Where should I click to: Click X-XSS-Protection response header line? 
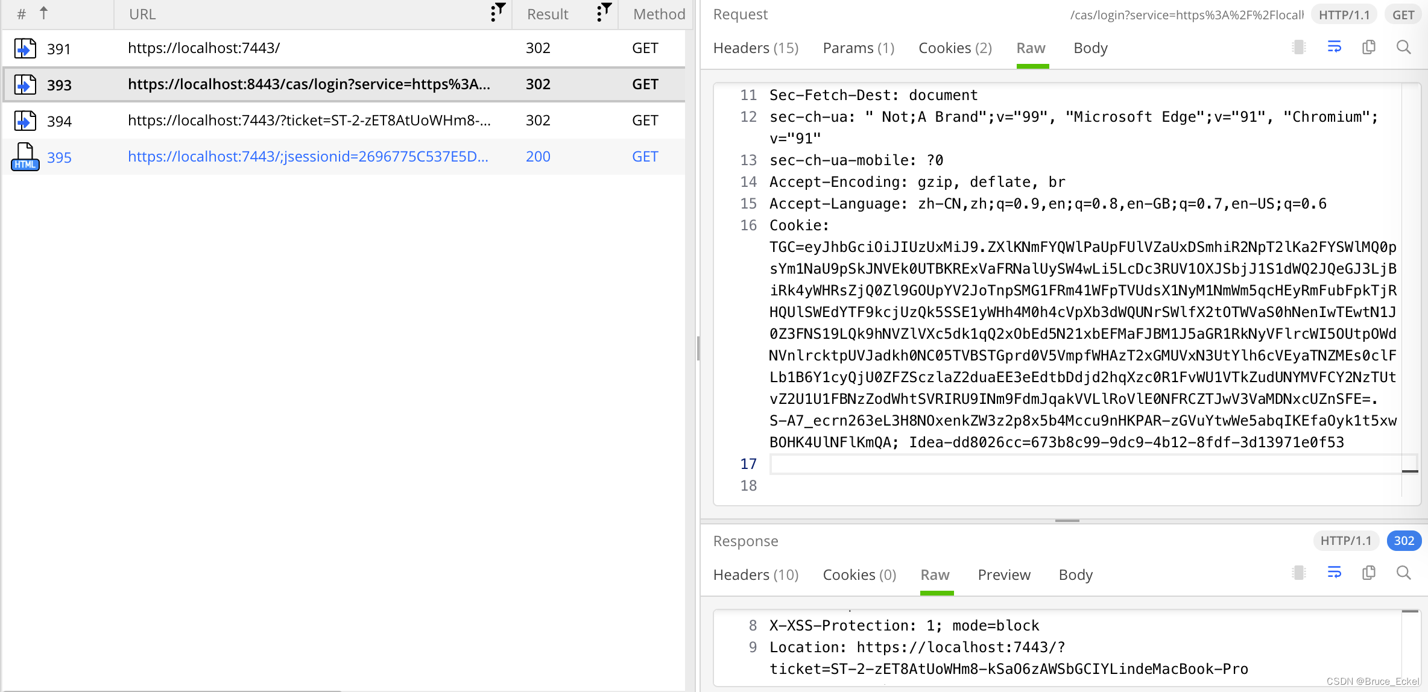[904, 626]
